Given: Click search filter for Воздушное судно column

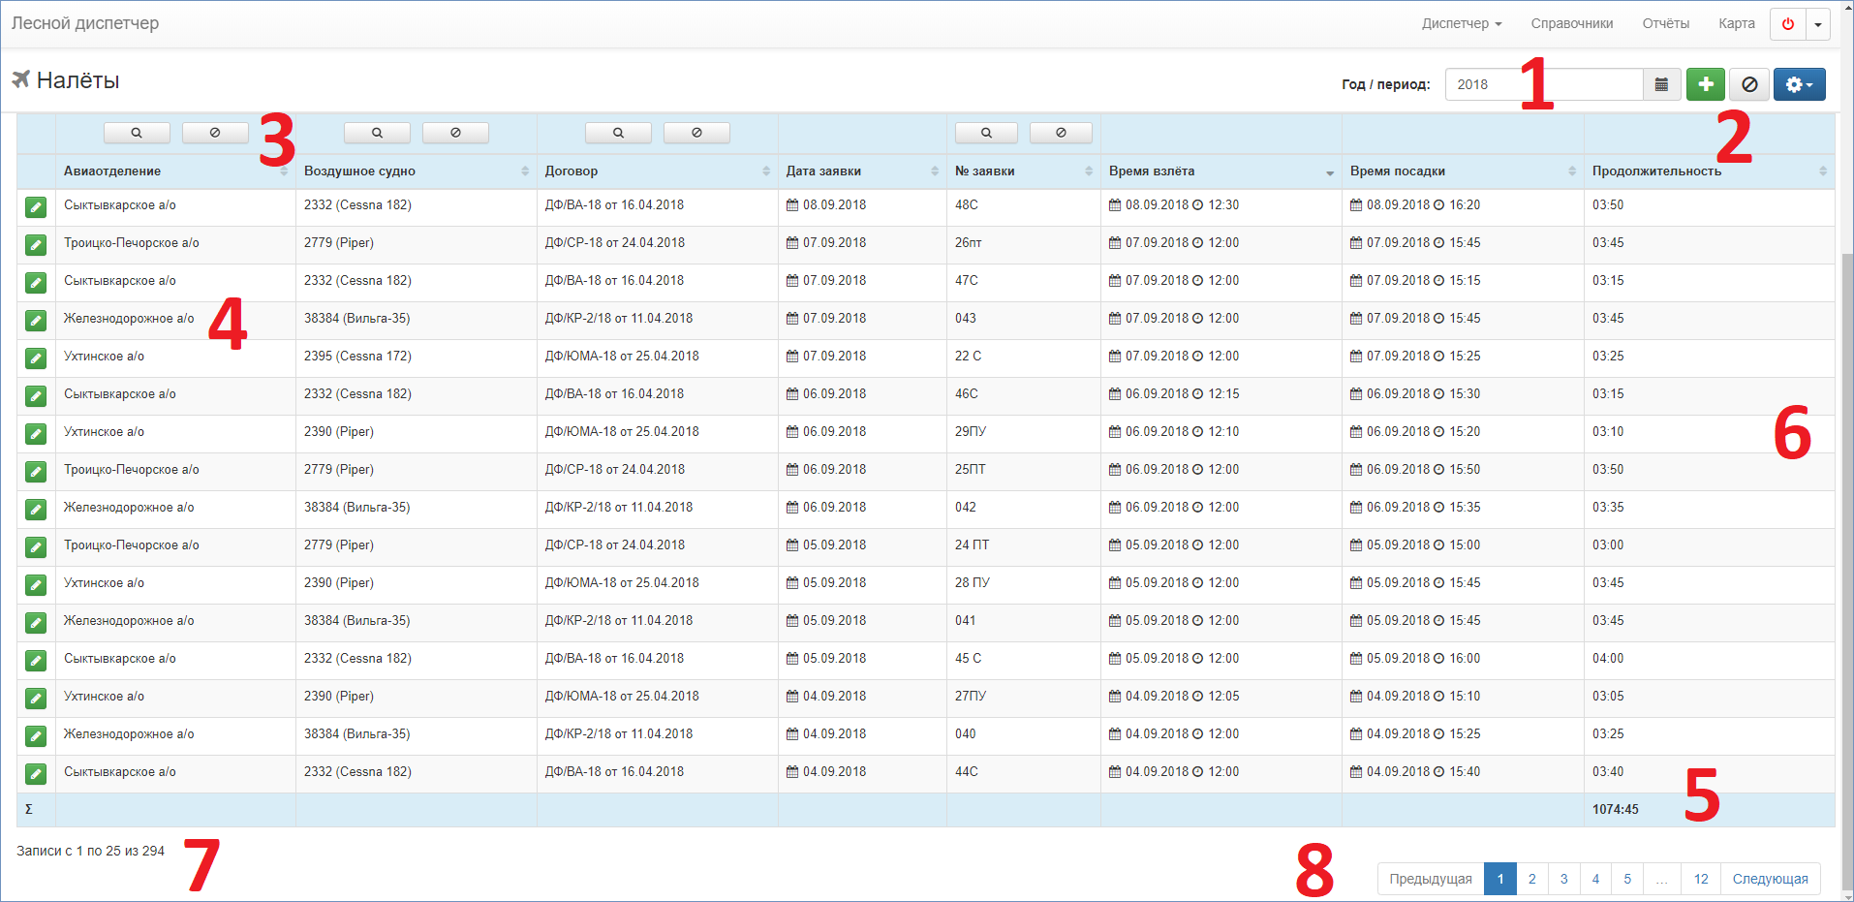Looking at the screenshot, I should click(x=377, y=133).
